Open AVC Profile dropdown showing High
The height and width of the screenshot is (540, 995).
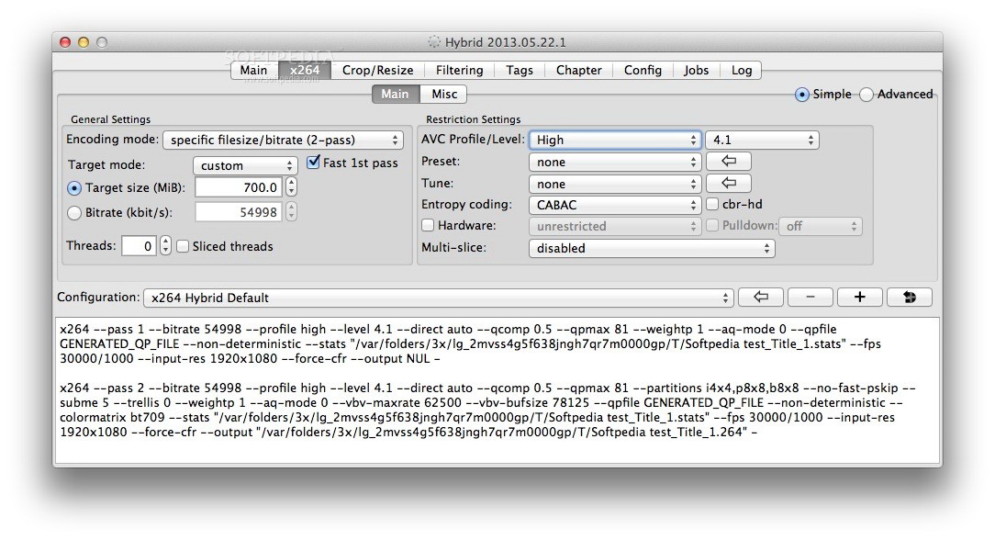[x=615, y=140]
